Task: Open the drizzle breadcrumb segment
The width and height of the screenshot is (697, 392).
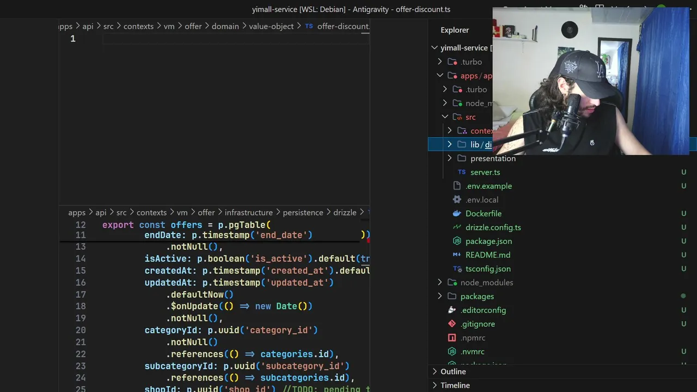Action: click(x=345, y=212)
